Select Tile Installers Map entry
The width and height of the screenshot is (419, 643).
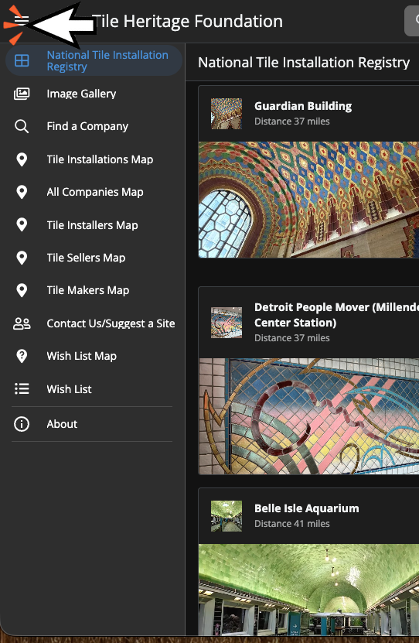(x=94, y=224)
